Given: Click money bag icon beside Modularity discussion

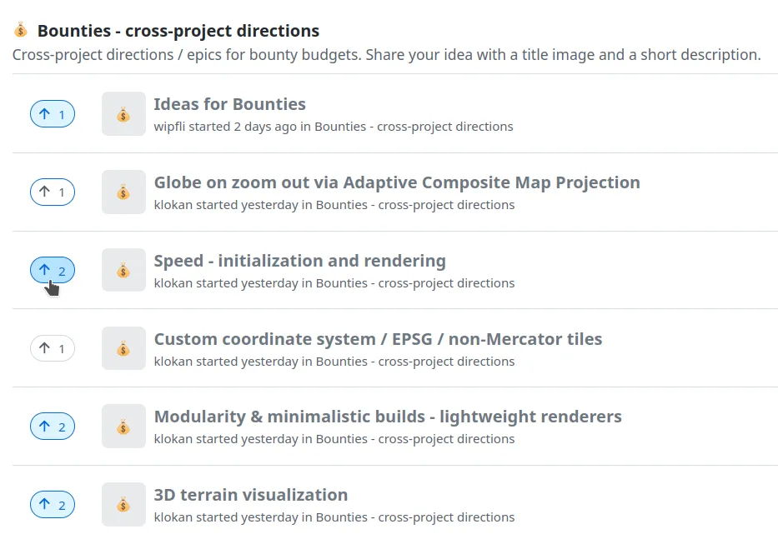Looking at the screenshot, I should pos(123,427).
